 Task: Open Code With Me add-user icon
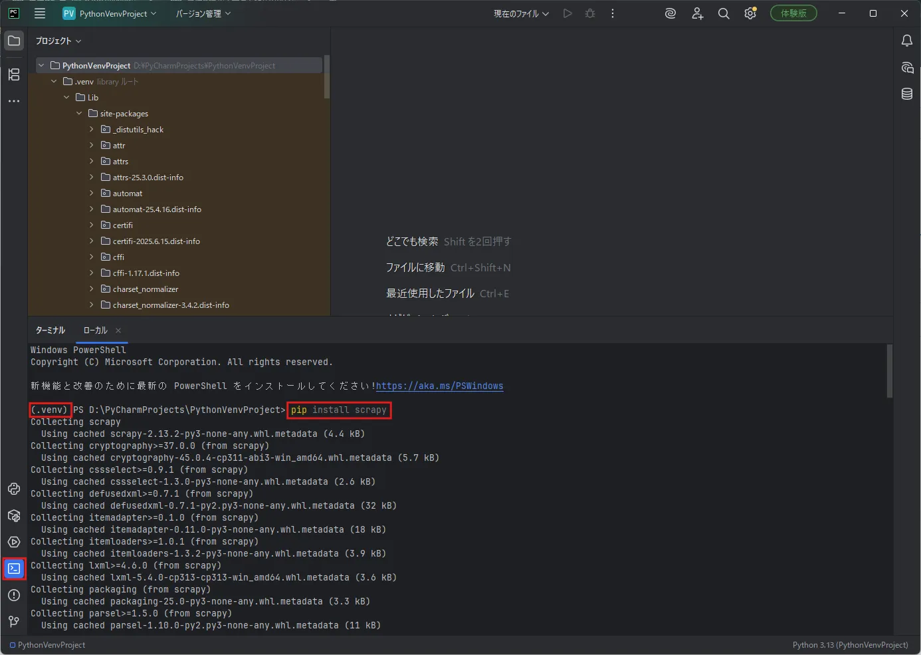(x=697, y=13)
